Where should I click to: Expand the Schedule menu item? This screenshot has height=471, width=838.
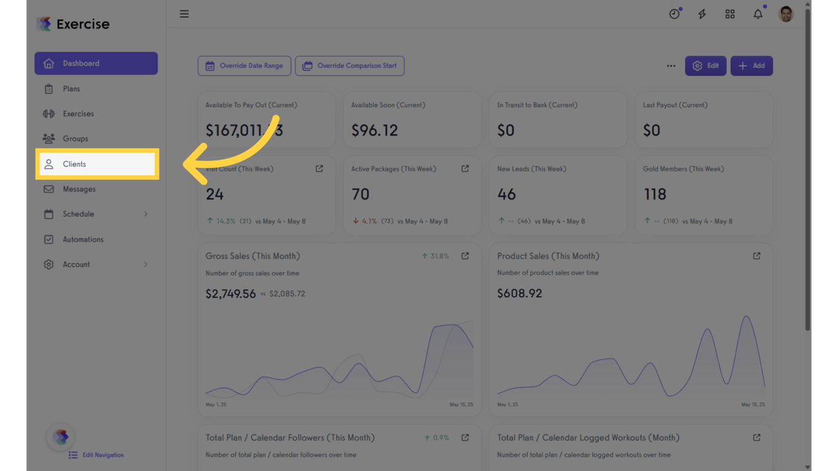tap(79, 214)
